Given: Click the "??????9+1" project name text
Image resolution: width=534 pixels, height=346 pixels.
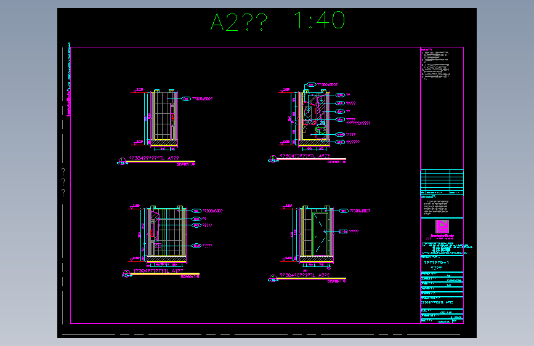Looking at the screenshot, I should [x=437, y=262].
